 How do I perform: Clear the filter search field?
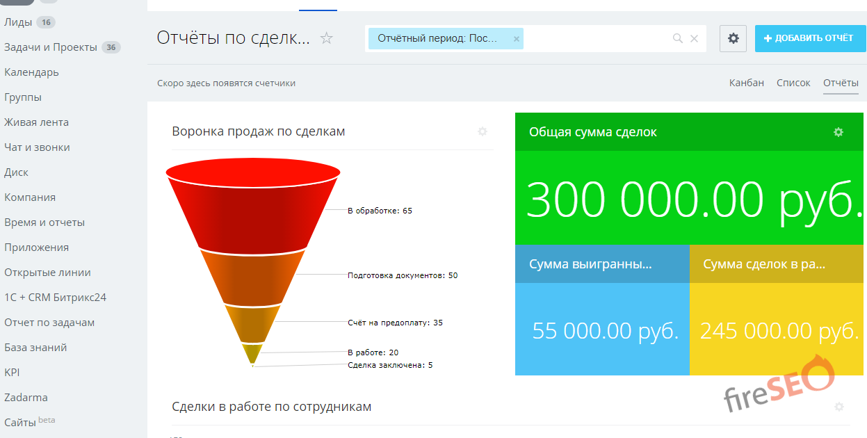(x=694, y=39)
